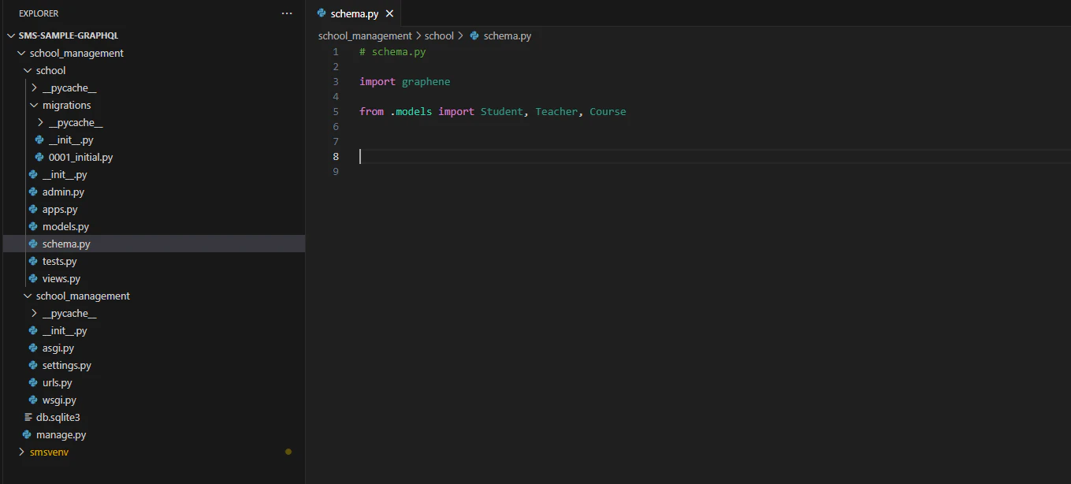Switch to the schema.py editor tab

351,13
